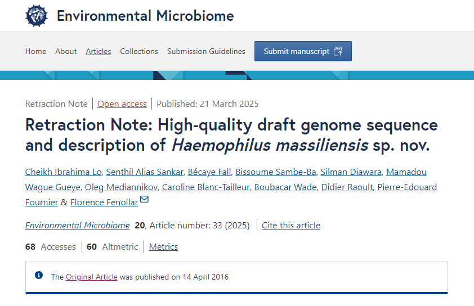This screenshot has height=306, width=474.
Task: Open author Cheikh Ibrahima Lo
Action: click(64, 172)
